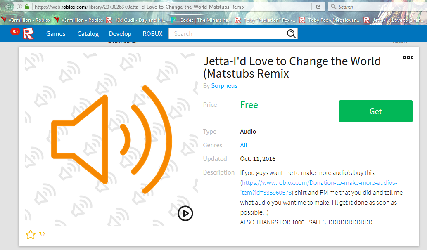Open the ROBUX menu item

(152, 34)
